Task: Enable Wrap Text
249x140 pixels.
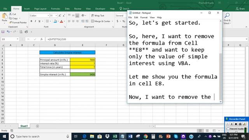Action: coord(98,16)
